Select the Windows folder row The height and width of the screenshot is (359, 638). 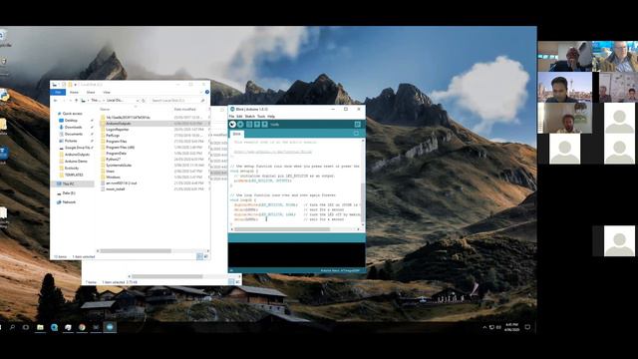coord(155,178)
